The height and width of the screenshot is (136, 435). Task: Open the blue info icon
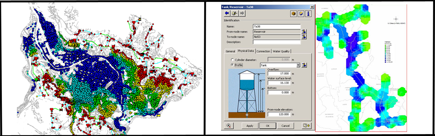pyautogui.click(x=308, y=14)
